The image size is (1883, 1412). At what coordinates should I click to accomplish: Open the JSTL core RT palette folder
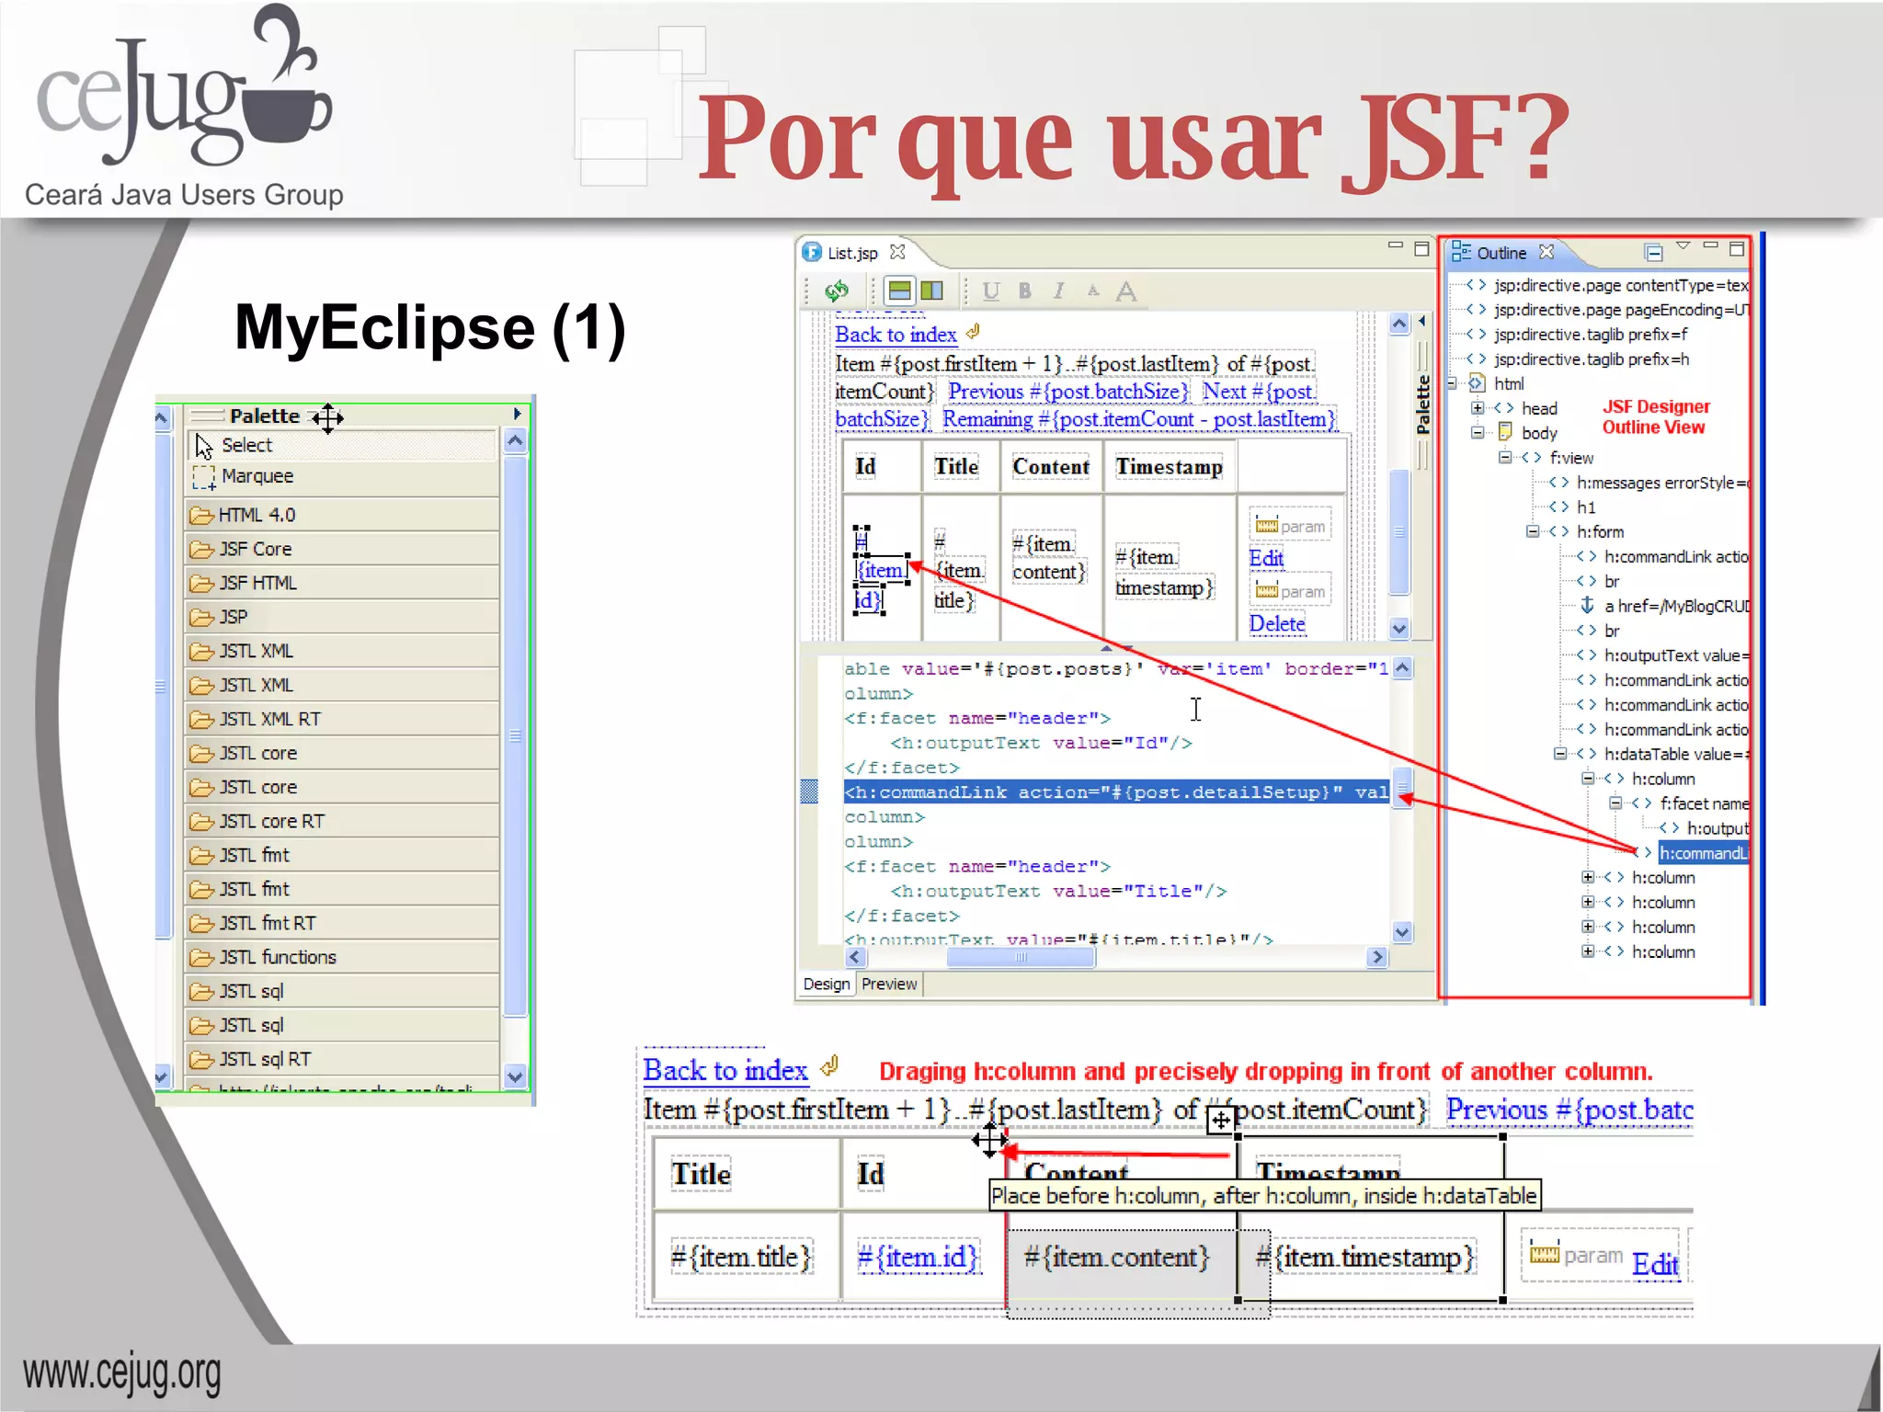pyautogui.click(x=342, y=821)
